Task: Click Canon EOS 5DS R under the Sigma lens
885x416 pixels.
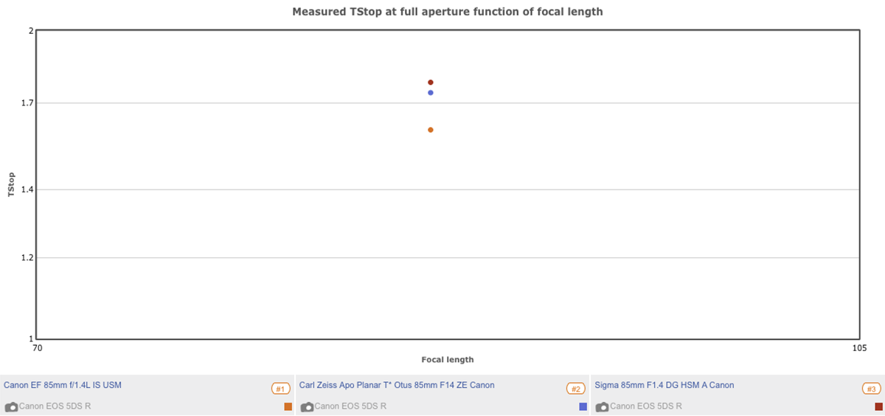Action: coord(645,406)
